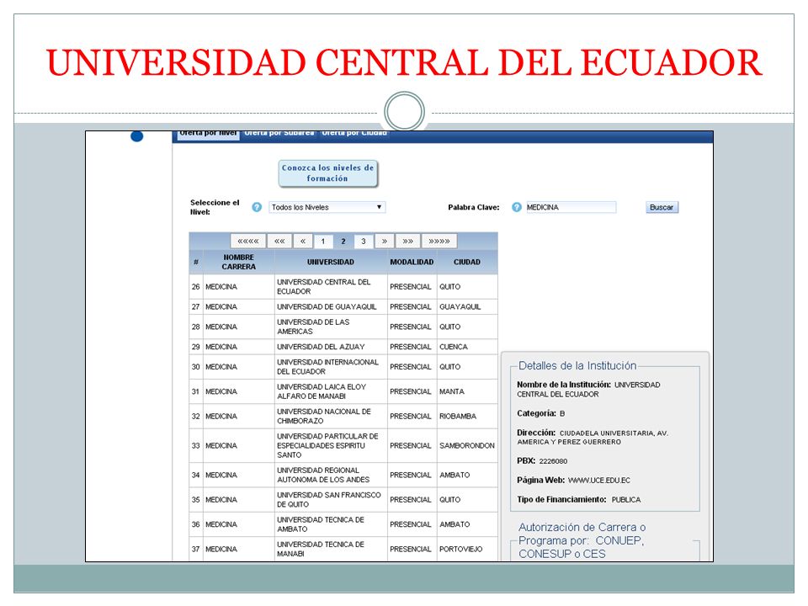This screenshot has width=808, height=606.
Task: Click the «« fast-rewind pager button
Action: click(x=279, y=241)
